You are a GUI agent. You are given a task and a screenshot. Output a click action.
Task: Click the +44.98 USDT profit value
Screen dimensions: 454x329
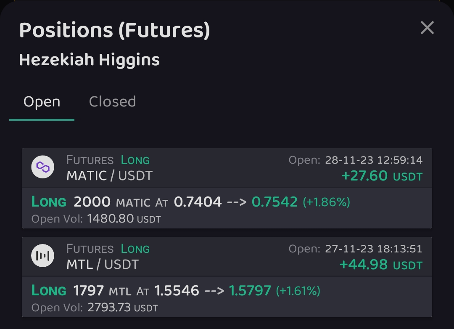[x=380, y=265]
